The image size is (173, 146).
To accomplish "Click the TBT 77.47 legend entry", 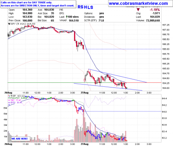I will [x=16, y=100].
